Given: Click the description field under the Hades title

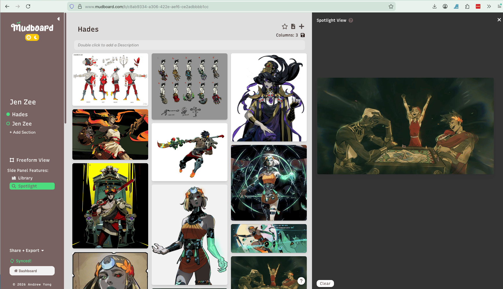Looking at the screenshot, I should coord(189,45).
